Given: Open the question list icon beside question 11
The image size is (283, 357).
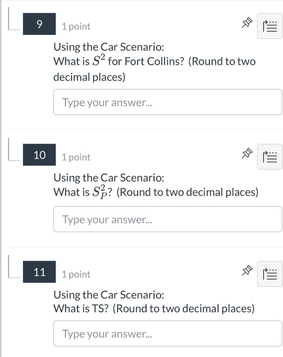Looking at the screenshot, I should coord(270,274).
